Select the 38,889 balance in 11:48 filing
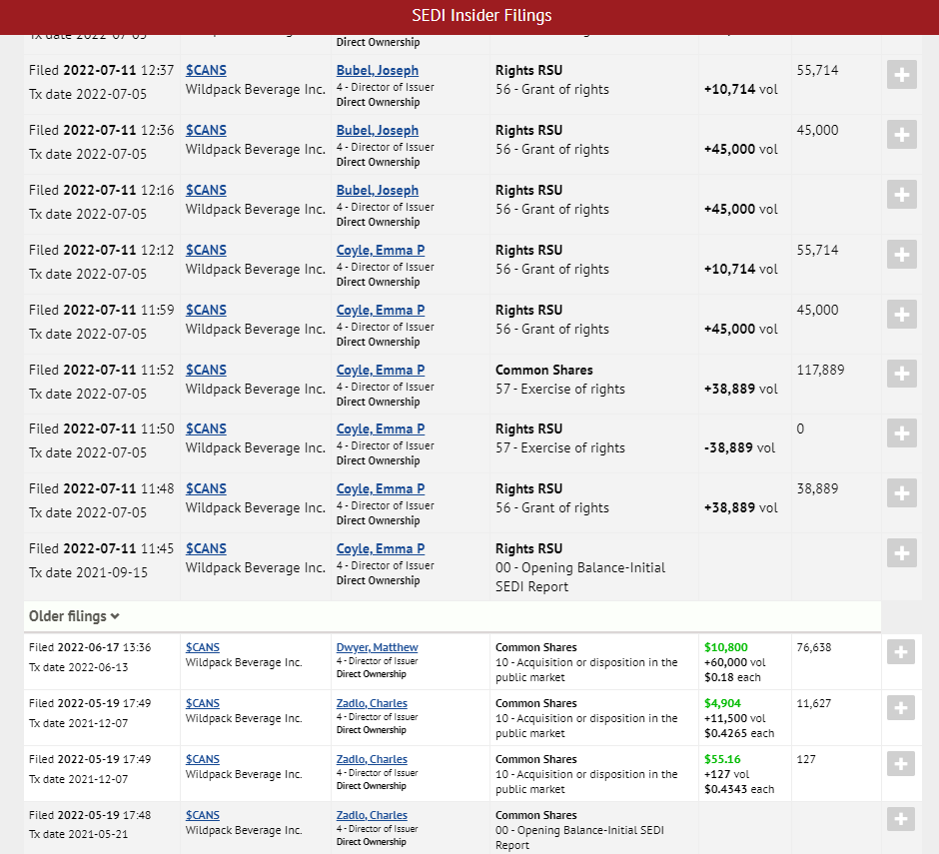Screen dimensions: 939x854 pyautogui.click(x=817, y=488)
